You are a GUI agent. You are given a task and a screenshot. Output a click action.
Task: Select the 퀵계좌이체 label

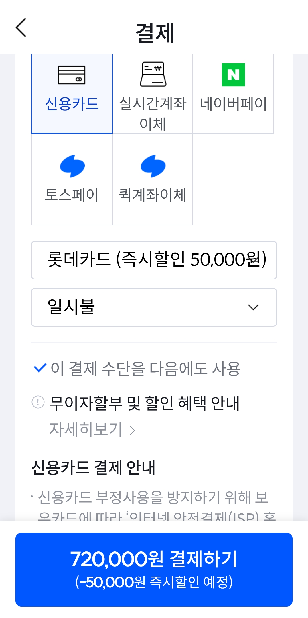(x=153, y=195)
